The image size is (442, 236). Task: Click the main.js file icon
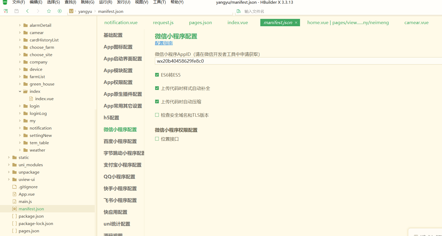(14, 201)
